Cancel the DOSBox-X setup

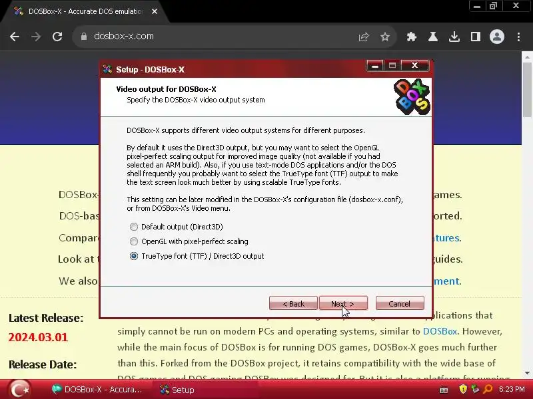[x=400, y=303]
